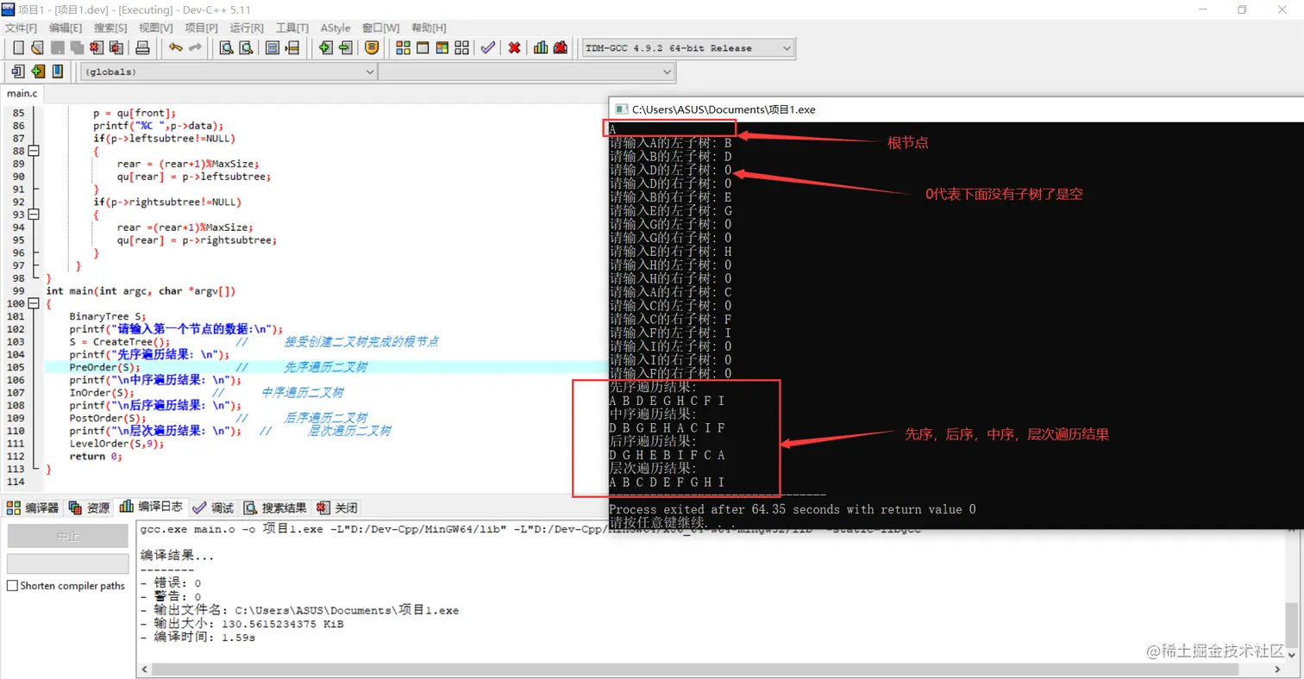Open the 窗口[W] menu
The height and width of the screenshot is (679, 1304).
(380, 28)
